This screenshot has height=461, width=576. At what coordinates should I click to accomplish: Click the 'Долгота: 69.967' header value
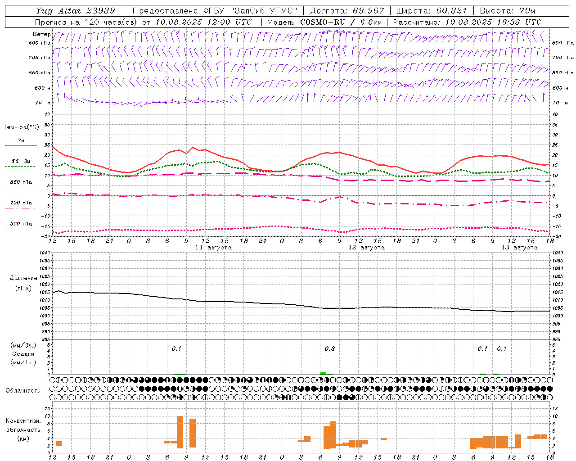coord(347,11)
